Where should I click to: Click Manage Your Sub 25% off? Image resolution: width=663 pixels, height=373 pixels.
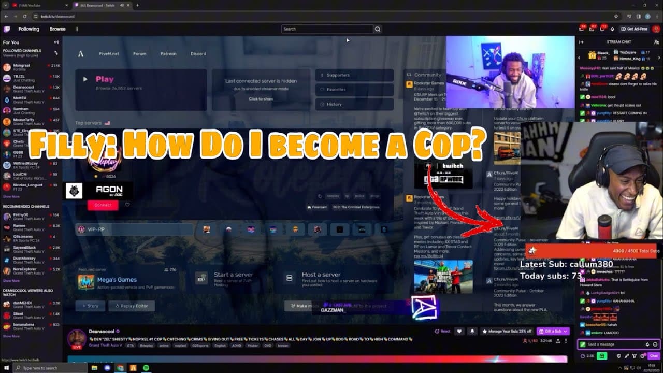point(507,331)
